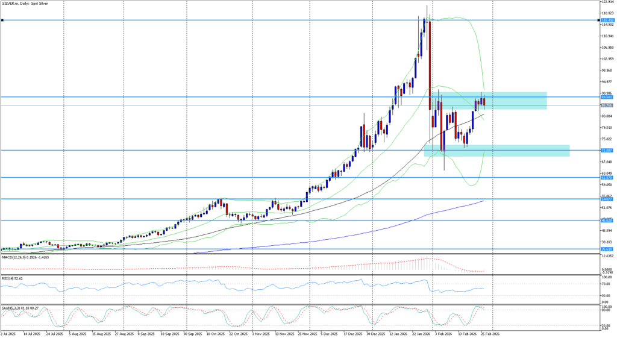Select the 71.007 support level price tag
Viewport: 617px width, 338px height.
pyautogui.click(x=607, y=150)
